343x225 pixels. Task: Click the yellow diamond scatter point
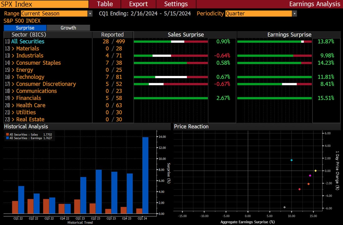(316, 171)
